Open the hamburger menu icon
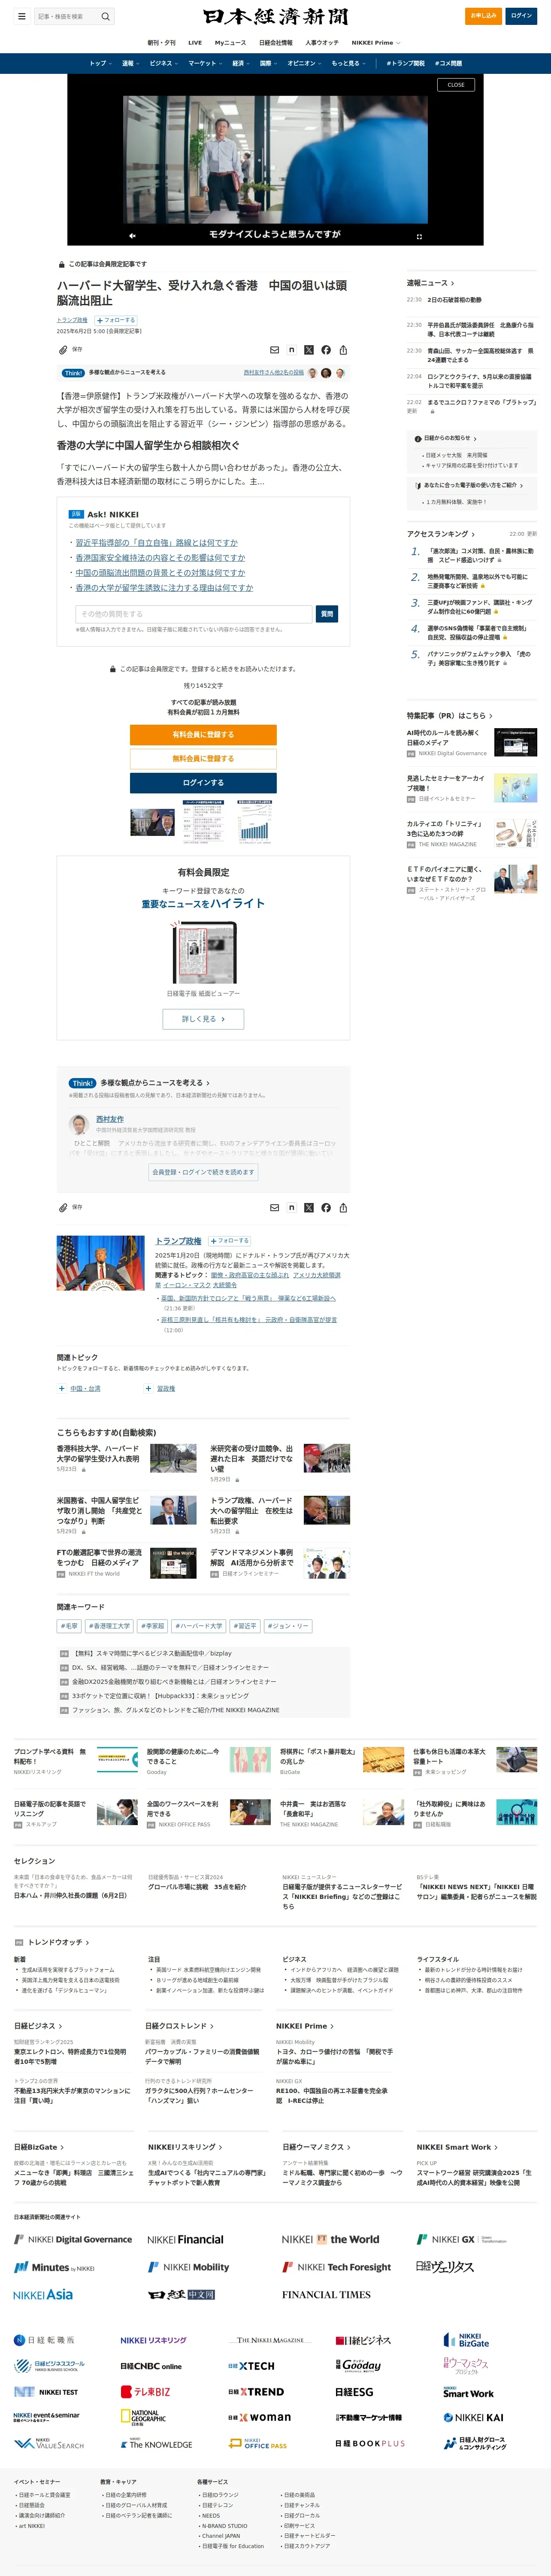The width and height of the screenshot is (551, 2576). 21,16
